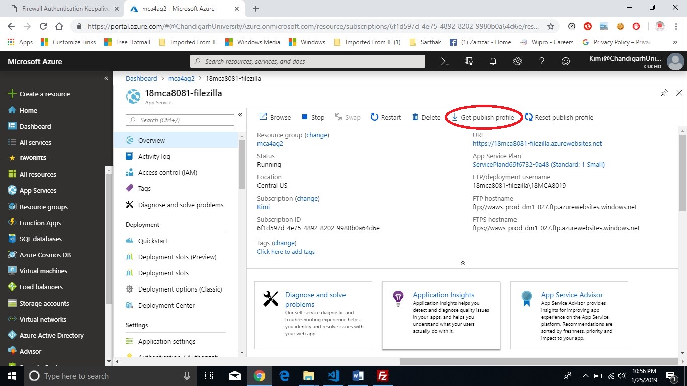Viewport: 687px width, 386px height.
Task: Open Application Insights tile
Action: tap(441, 315)
